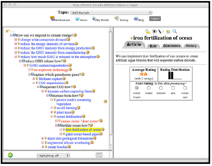Screen dimensions: 212x166
Task: Click the green refresh icon below the tree
Action: [x=10, y=155]
